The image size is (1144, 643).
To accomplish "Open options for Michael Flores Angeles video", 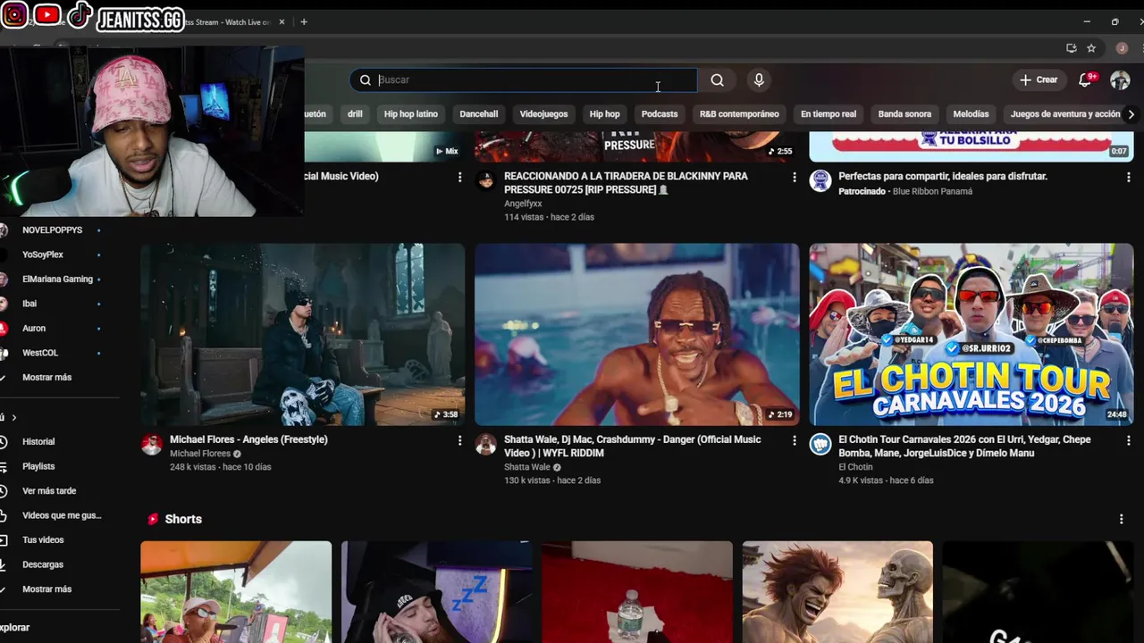I will [x=460, y=440].
